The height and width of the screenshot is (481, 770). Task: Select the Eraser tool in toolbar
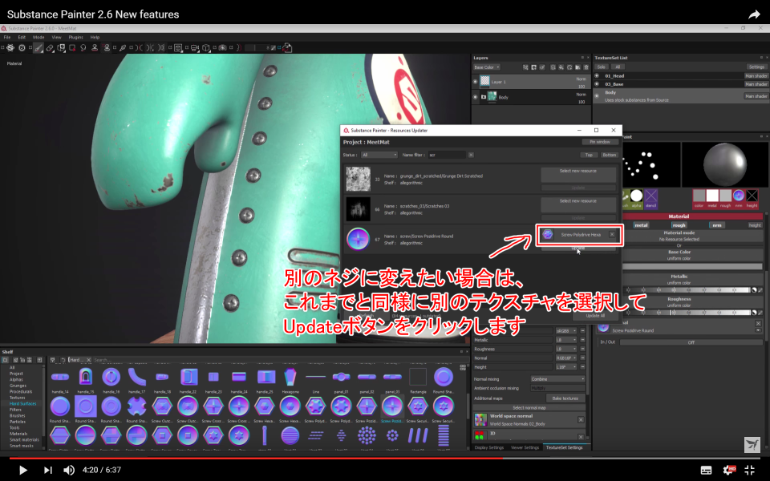click(x=50, y=47)
